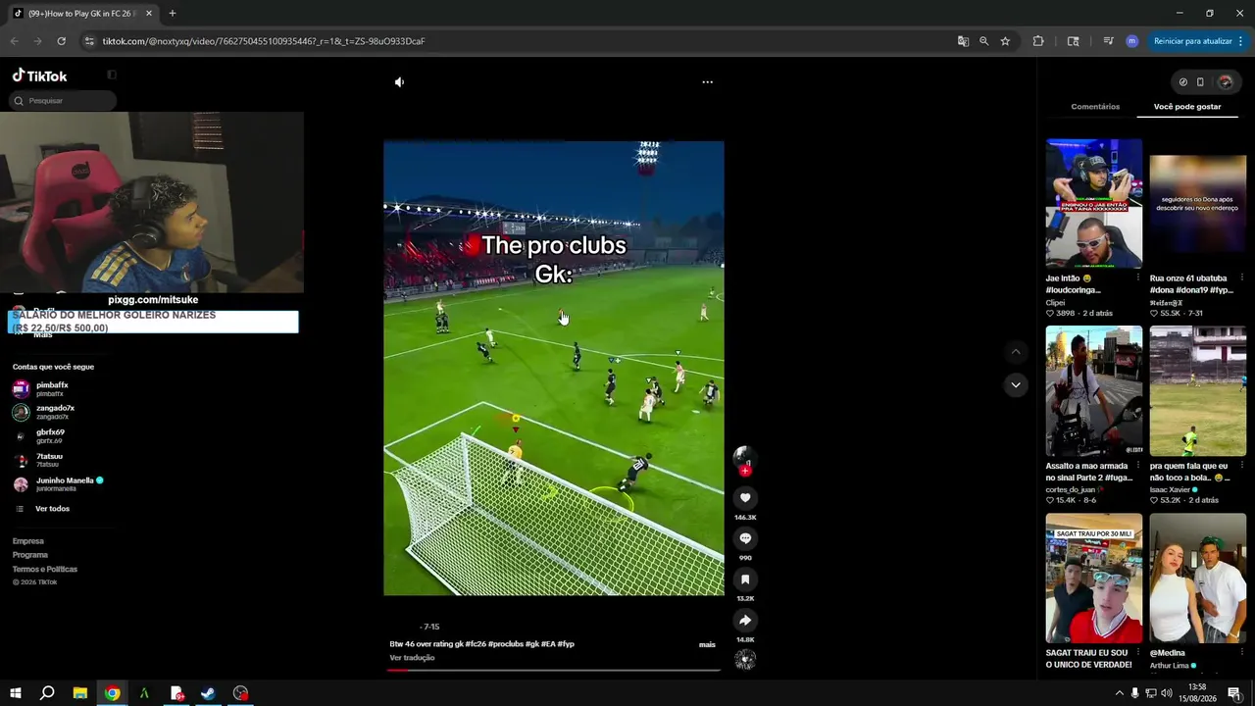Viewport: 1255px width, 706px height.
Task: Open the 'Assalto a mao armada' video thumbnail
Action: pyautogui.click(x=1093, y=391)
